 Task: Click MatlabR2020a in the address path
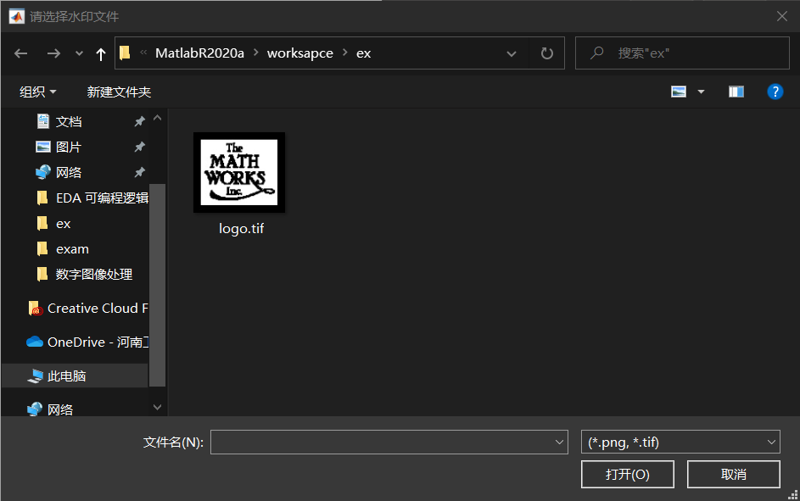199,53
